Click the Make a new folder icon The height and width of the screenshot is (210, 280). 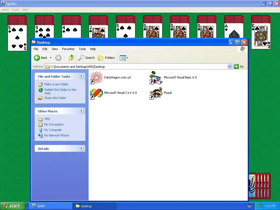40,84
